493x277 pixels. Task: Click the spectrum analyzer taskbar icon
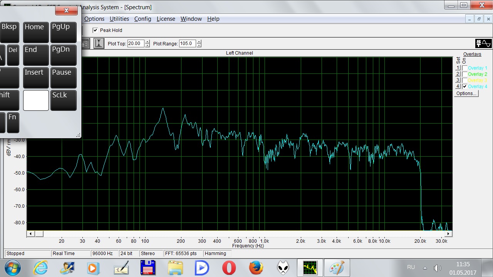[x=310, y=268]
